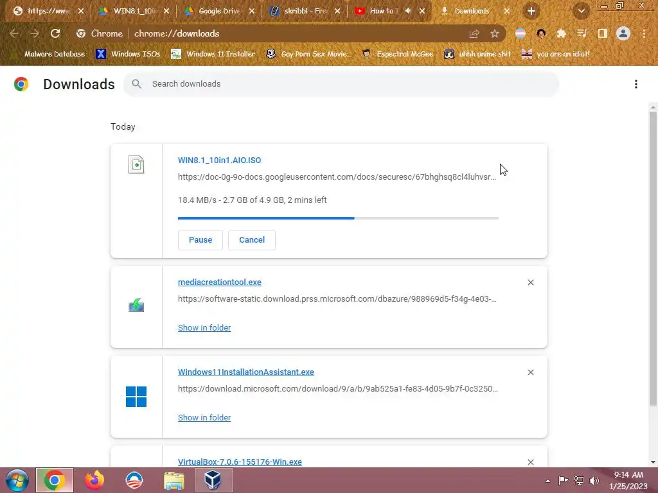Click the Chrome logo beside Downloads
The width and height of the screenshot is (658, 493).
(21, 84)
